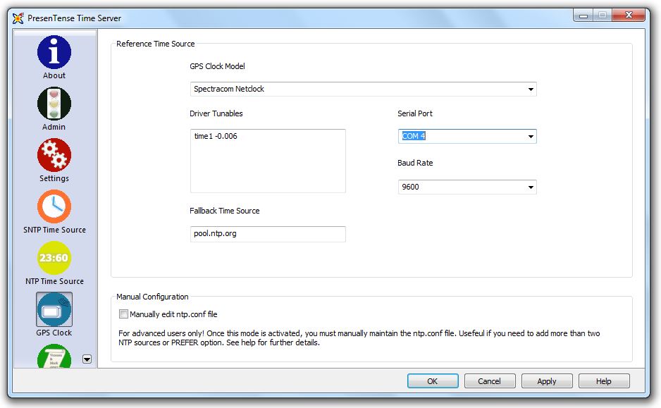Open the GPS Clock Model dropdown

tap(530, 89)
